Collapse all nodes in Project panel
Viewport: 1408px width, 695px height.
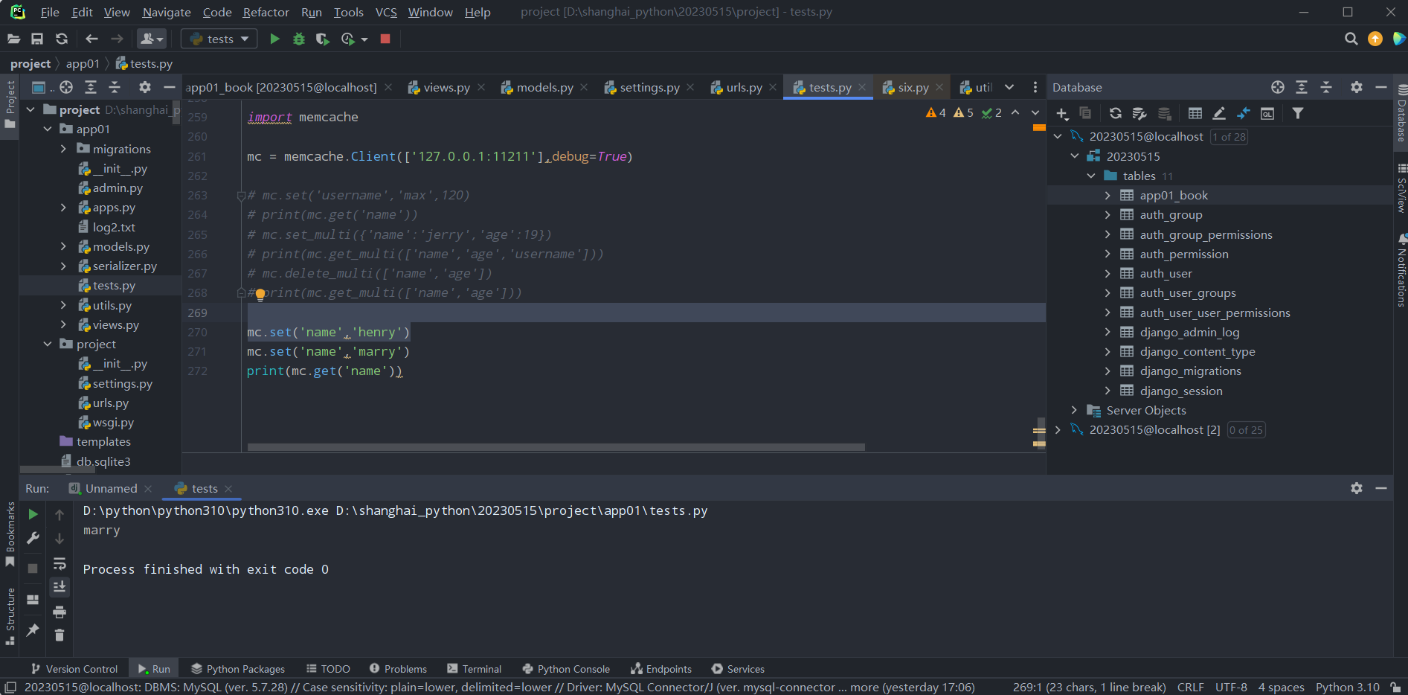115,87
